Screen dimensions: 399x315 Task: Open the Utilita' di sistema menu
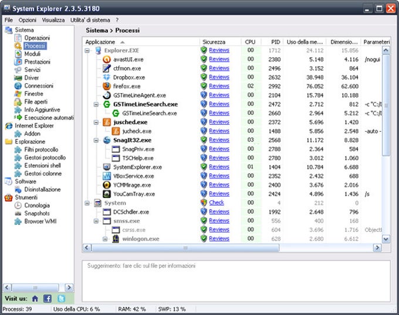[90, 20]
